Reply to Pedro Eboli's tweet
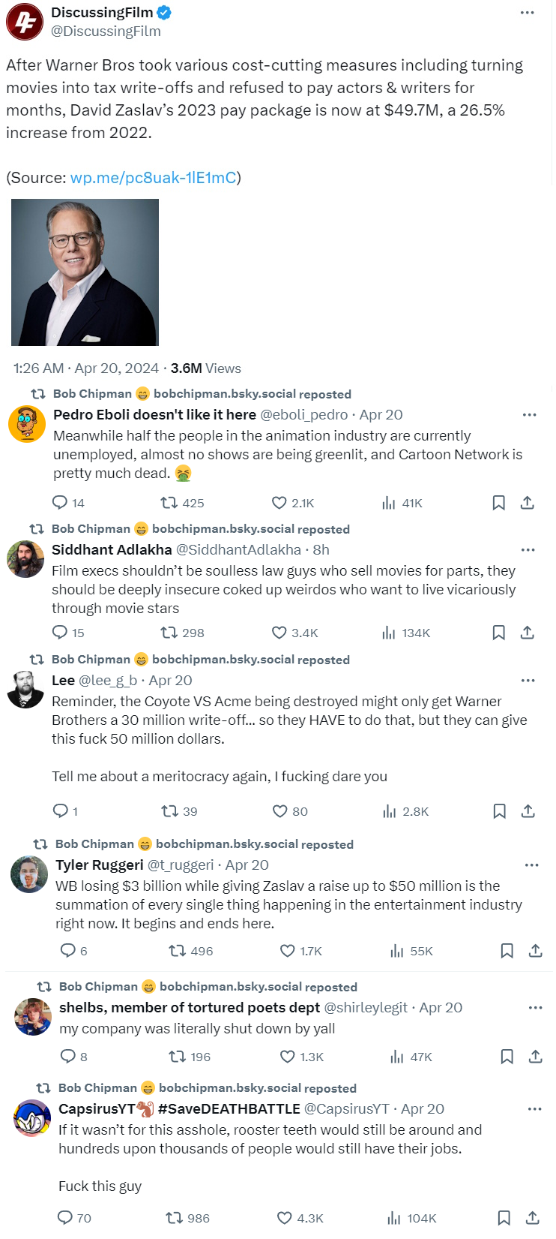This screenshot has height=1239, width=556. coord(60,503)
